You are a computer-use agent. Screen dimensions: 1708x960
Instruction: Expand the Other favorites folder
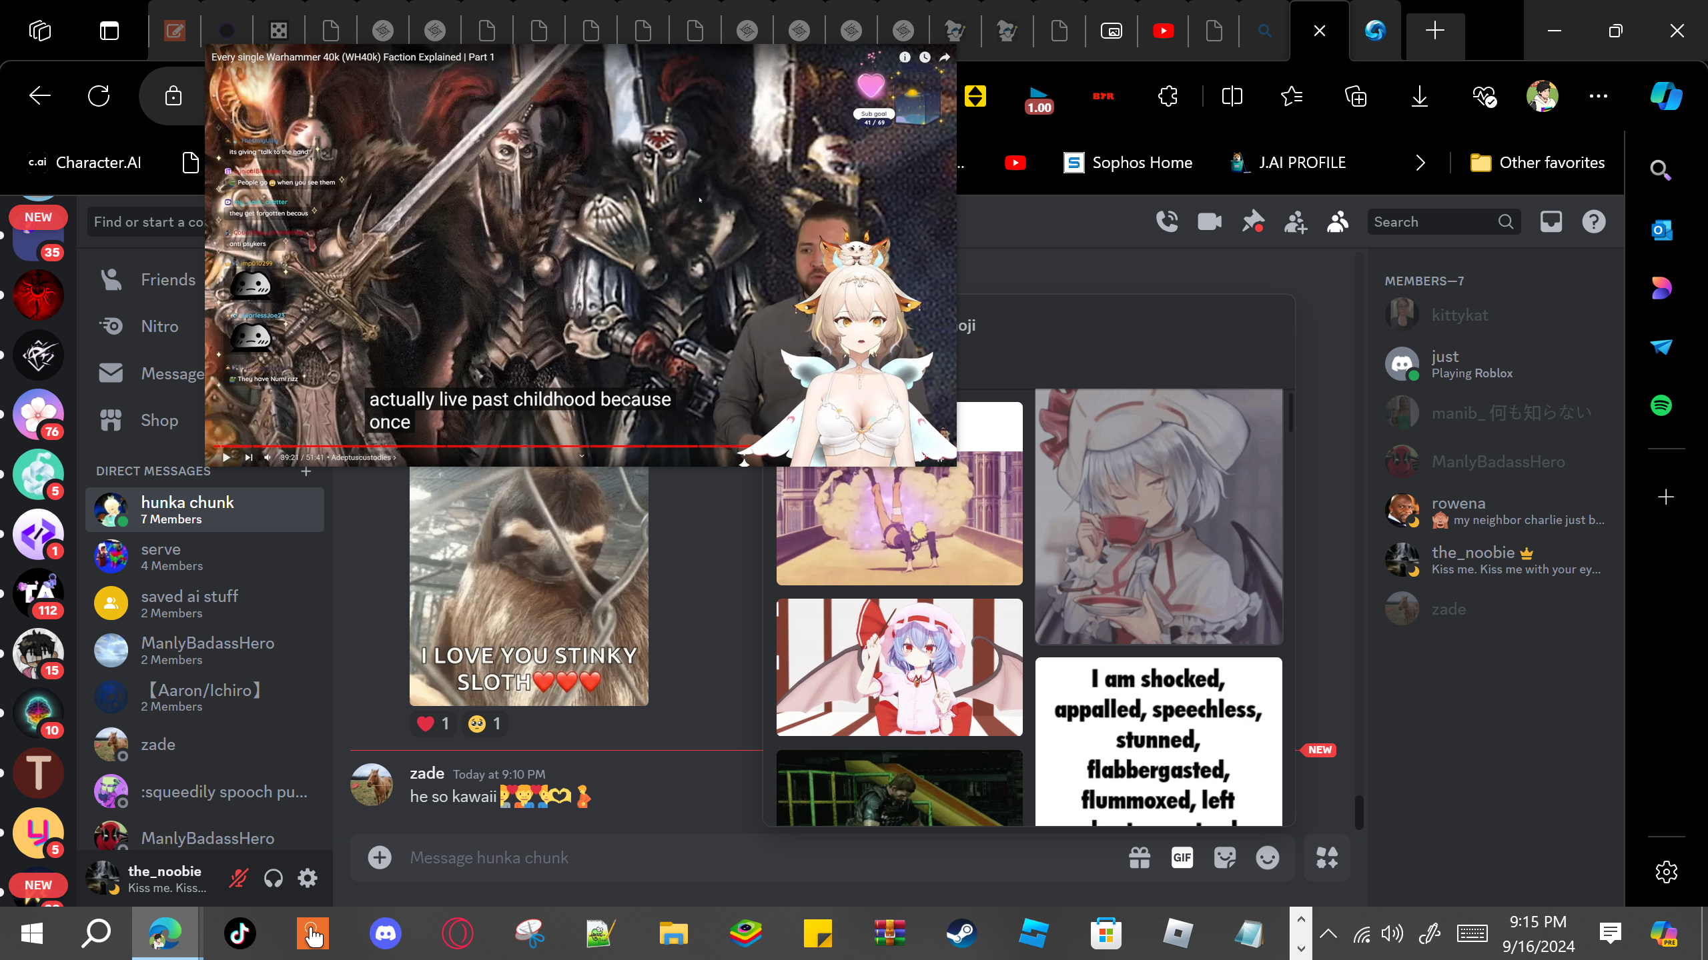tap(1537, 163)
